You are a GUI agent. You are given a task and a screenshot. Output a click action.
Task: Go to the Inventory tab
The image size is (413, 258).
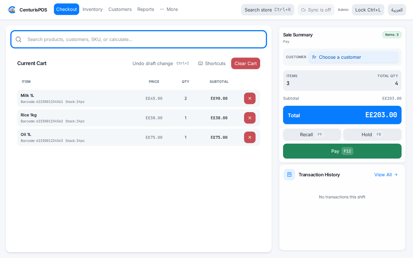point(93,9)
